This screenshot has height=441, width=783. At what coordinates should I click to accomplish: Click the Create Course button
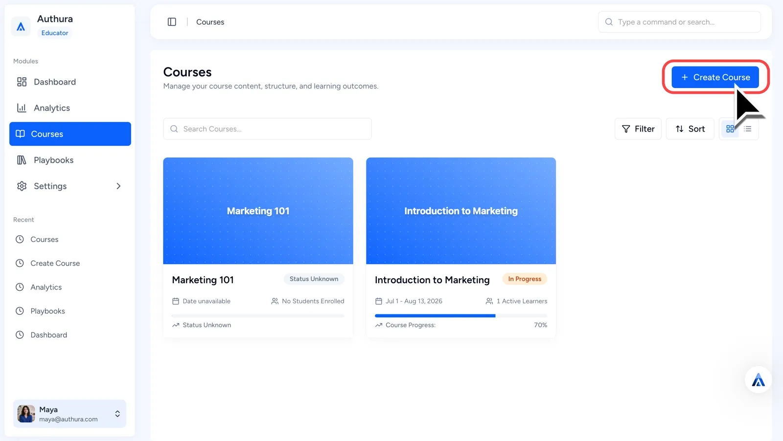715,77
